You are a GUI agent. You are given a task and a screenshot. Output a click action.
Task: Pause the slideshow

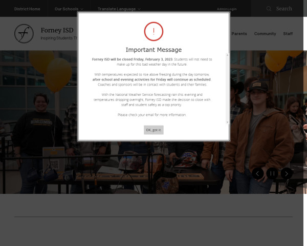(x=273, y=173)
